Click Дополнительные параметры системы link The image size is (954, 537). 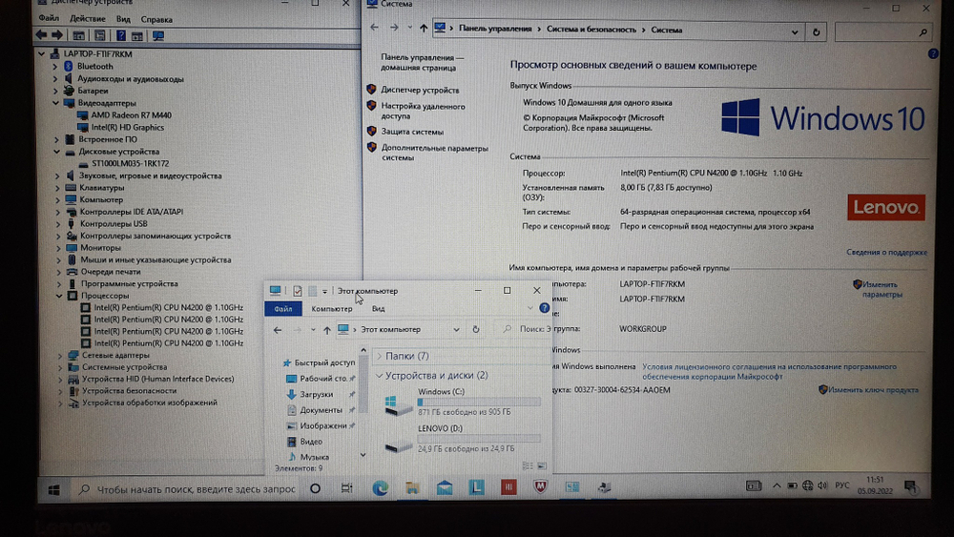(x=434, y=153)
